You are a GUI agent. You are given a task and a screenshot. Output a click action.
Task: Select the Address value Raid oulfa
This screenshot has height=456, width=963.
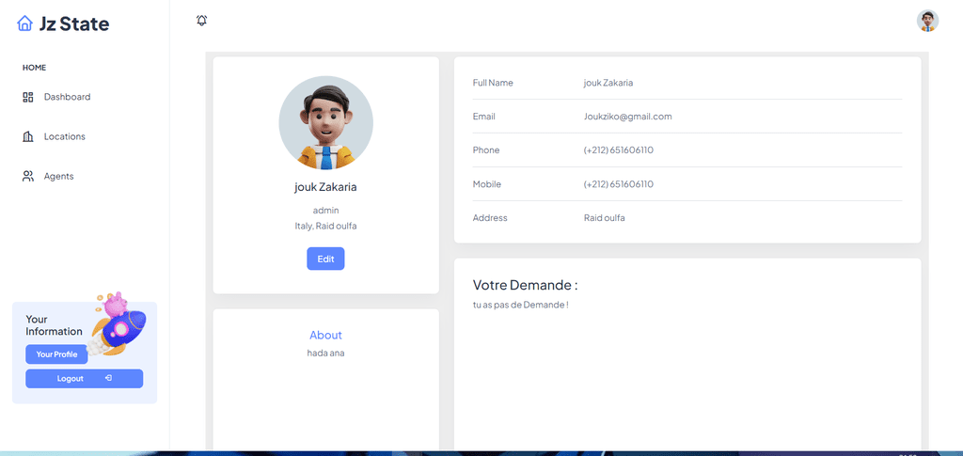click(605, 218)
